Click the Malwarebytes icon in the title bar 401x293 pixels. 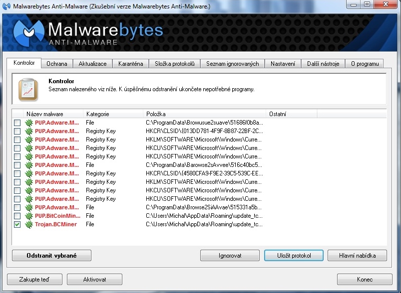[x=6, y=6]
